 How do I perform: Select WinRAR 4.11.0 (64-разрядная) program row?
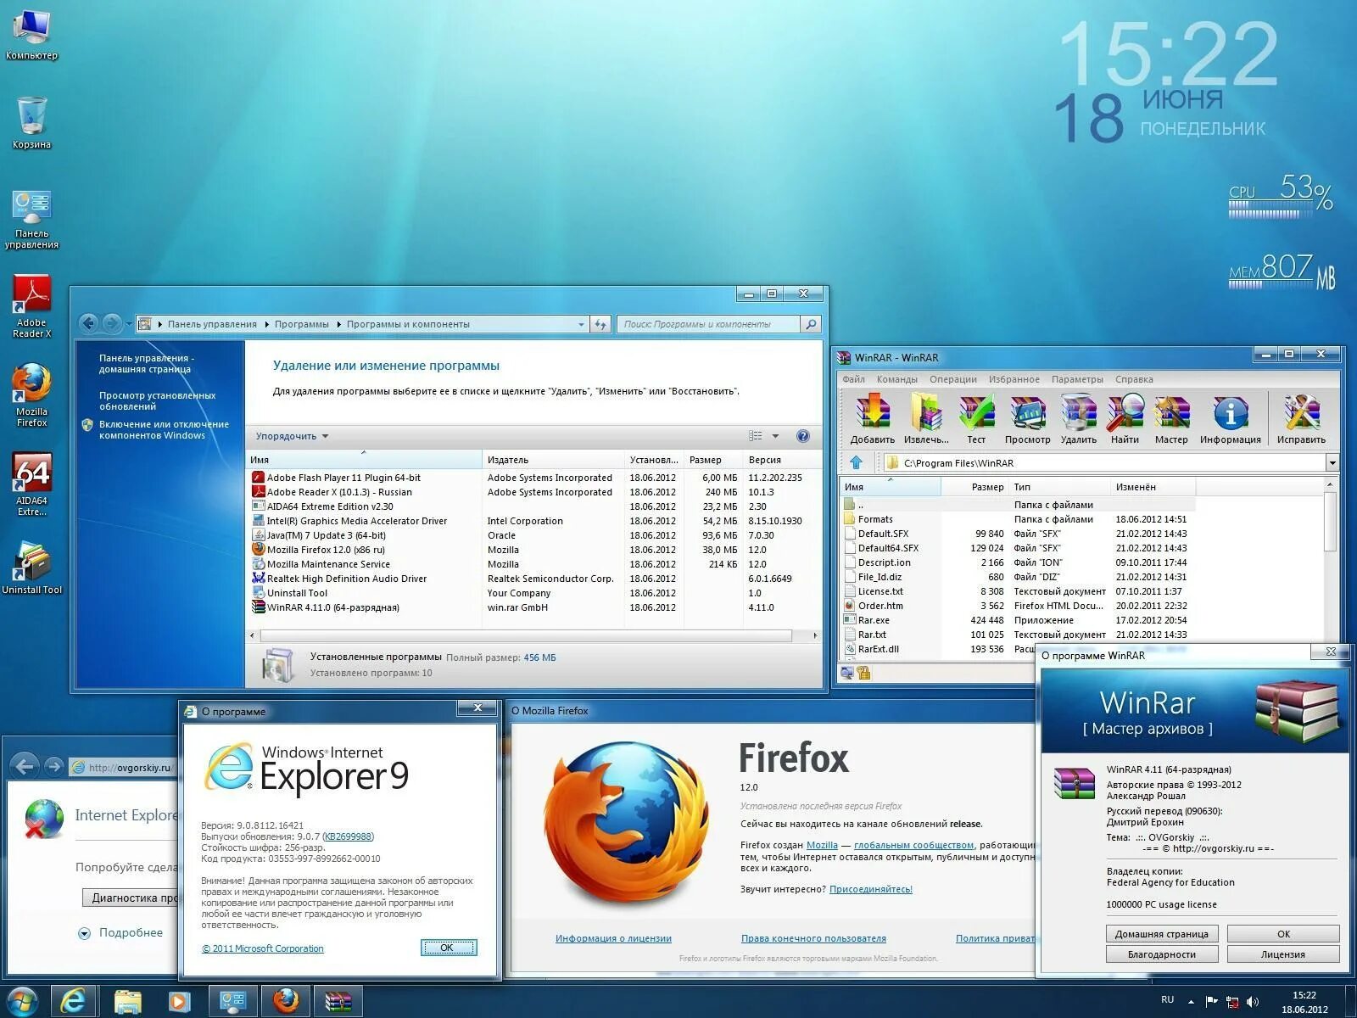(533, 607)
